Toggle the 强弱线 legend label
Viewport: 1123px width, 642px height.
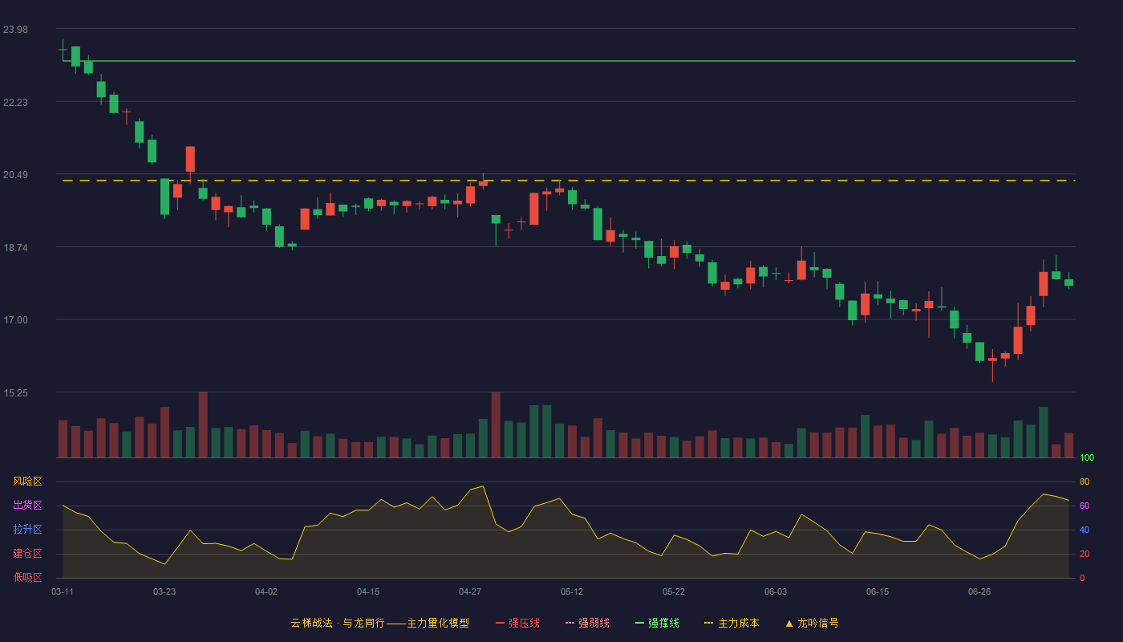click(x=594, y=623)
